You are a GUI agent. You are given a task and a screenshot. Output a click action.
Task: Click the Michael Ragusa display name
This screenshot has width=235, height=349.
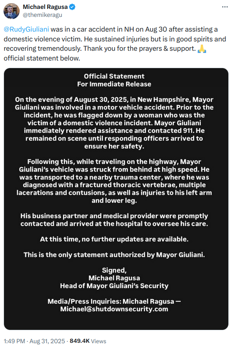[45, 7]
